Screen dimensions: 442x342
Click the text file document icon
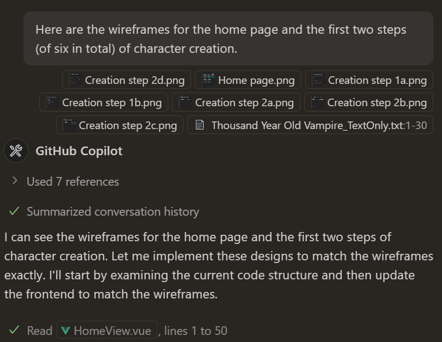coord(200,125)
